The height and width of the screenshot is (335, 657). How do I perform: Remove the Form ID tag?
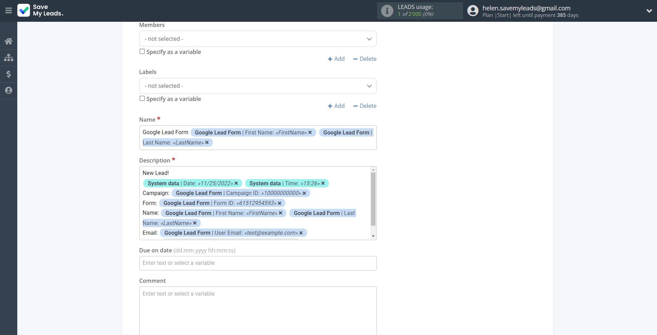point(279,203)
